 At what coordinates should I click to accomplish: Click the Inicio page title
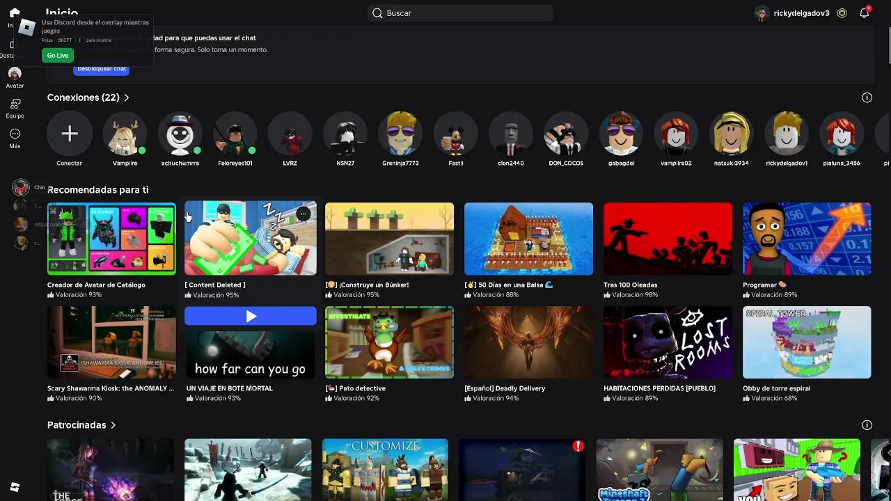pyautogui.click(x=62, y=13)
